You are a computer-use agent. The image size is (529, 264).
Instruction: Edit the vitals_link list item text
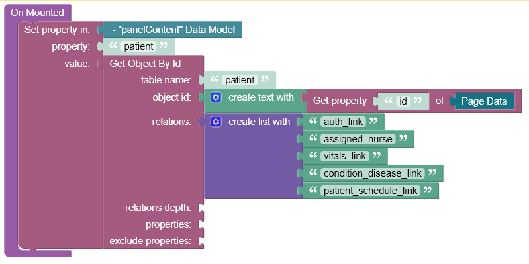pyautogui.click(x=345, y=156)
